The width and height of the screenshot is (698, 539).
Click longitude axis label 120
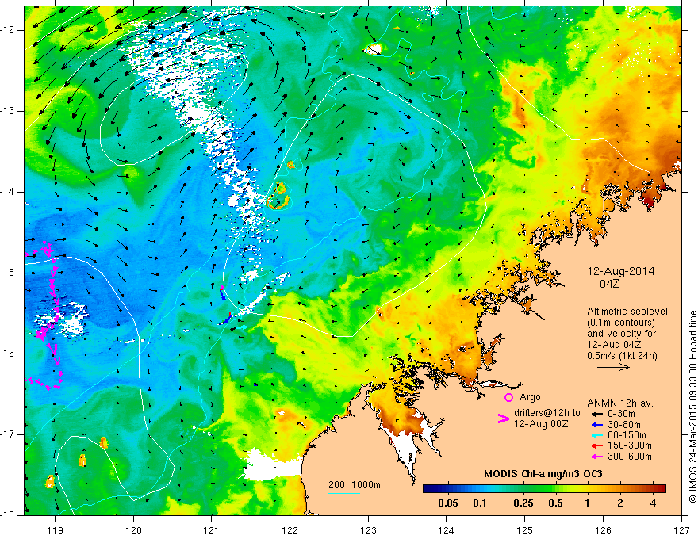[133, 530]
